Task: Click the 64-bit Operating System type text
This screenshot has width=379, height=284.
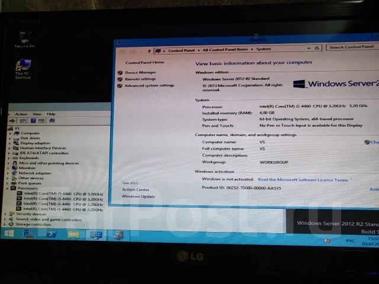Action: tap(306, 119)
